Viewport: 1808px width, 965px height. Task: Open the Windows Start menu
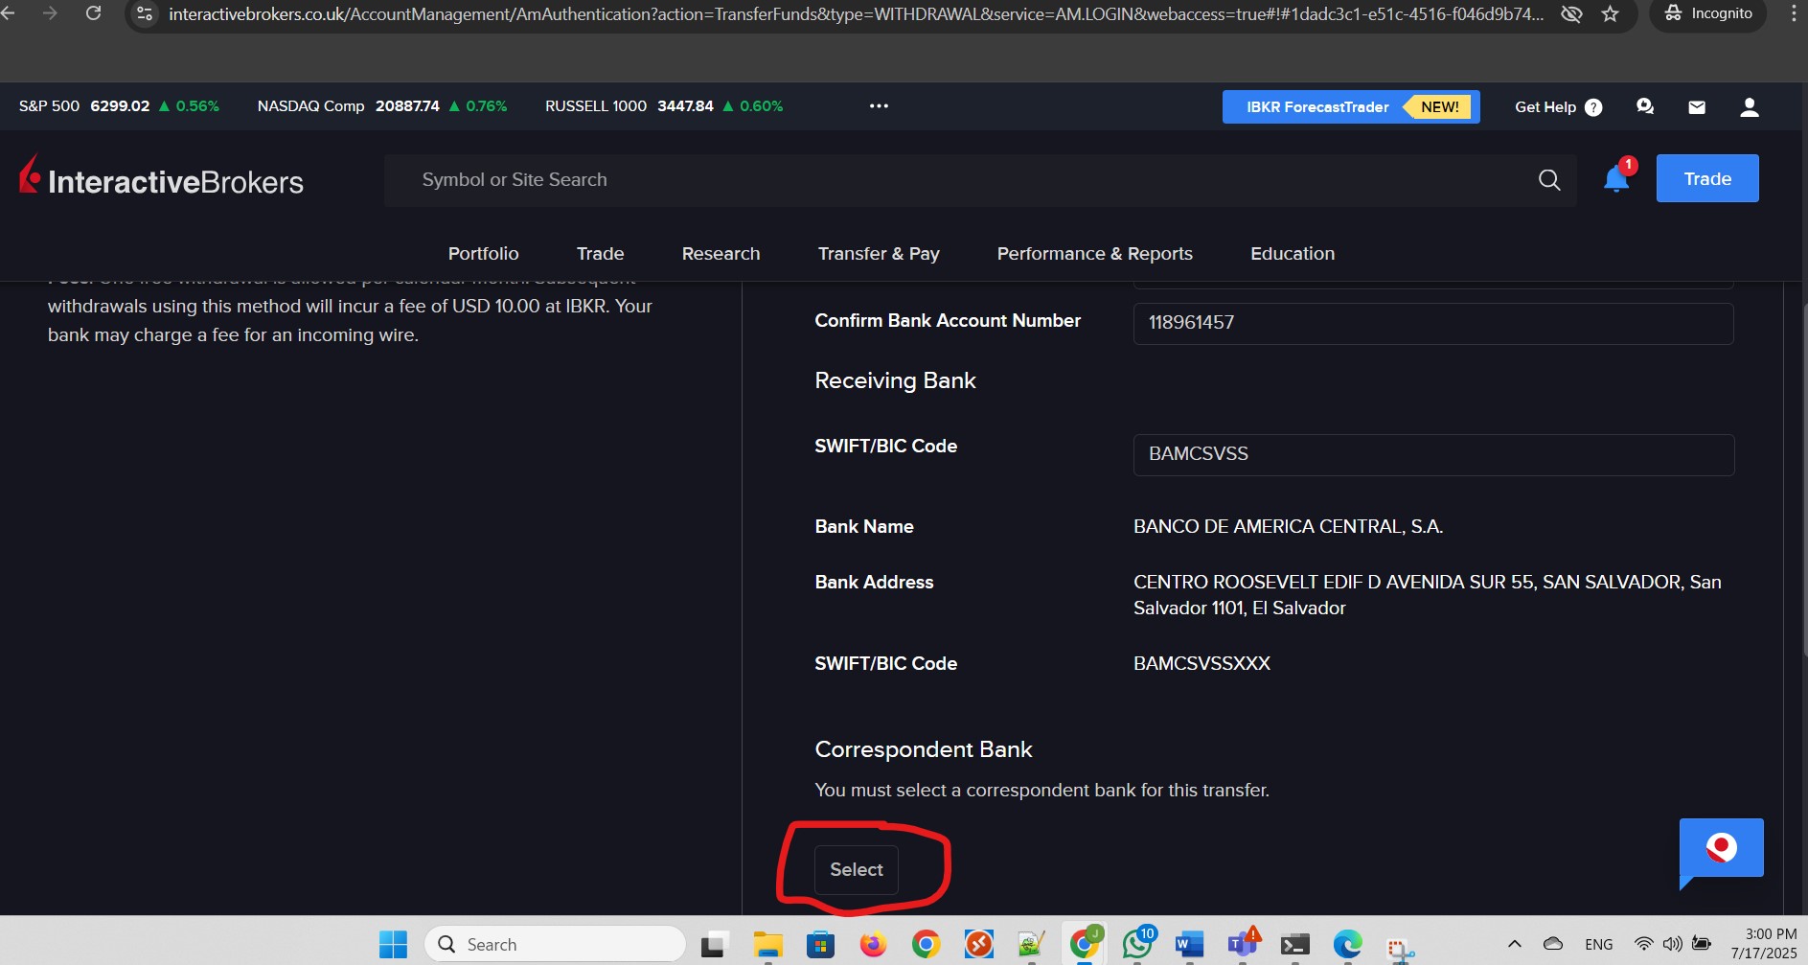click(393, 944)
